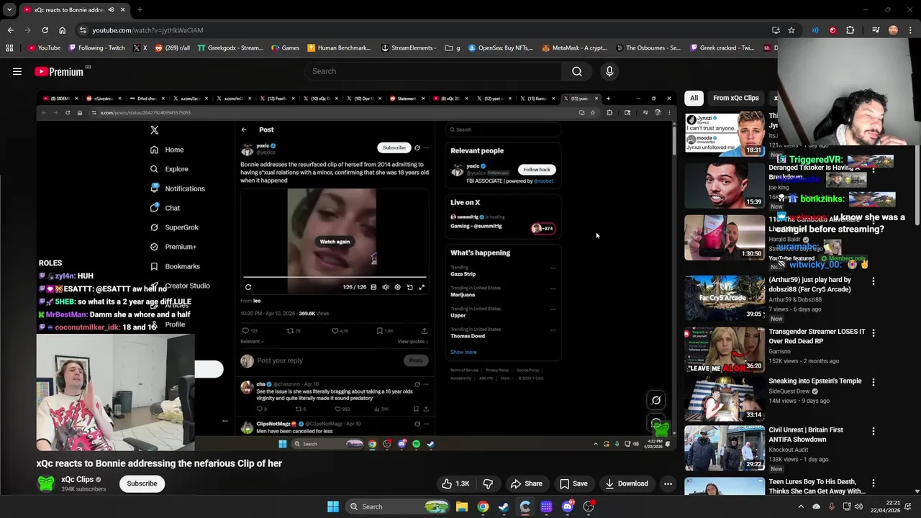
Task: Open the 'StreamElements' bookmark
Action: click(x=409, y=48)
